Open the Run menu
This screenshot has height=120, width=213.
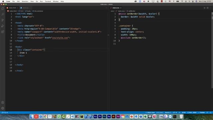(x=41, y=1)
